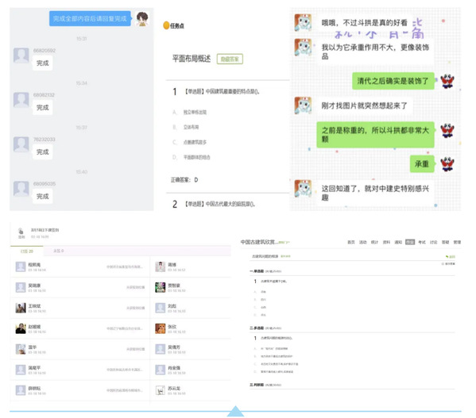Image resolution: width=476 pixels, height=418 pixels.
Task: Click the sign-in hand icon
Action: tap(21, 231)
